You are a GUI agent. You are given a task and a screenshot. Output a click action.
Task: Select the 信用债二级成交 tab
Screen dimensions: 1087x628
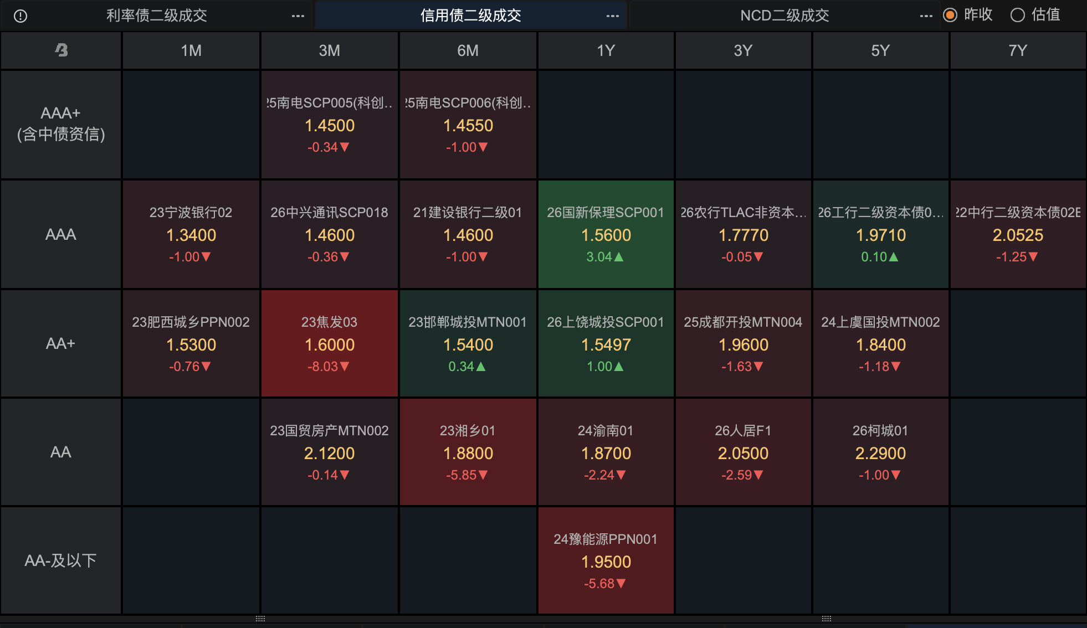471,16
